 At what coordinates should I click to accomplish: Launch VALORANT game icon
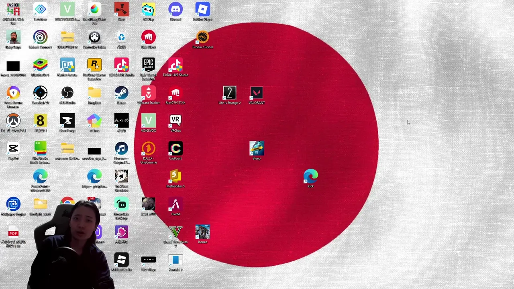[x=257, y=93]
